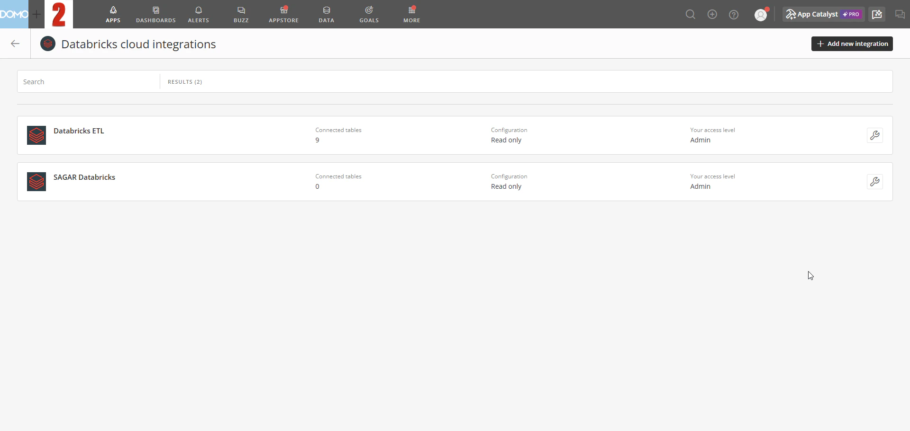This screenshot has width=910, height=431.
Task: Open the user profile avatar
Action: [761, 15]
